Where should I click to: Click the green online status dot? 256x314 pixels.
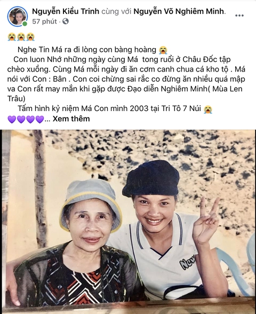coord(25,24)
